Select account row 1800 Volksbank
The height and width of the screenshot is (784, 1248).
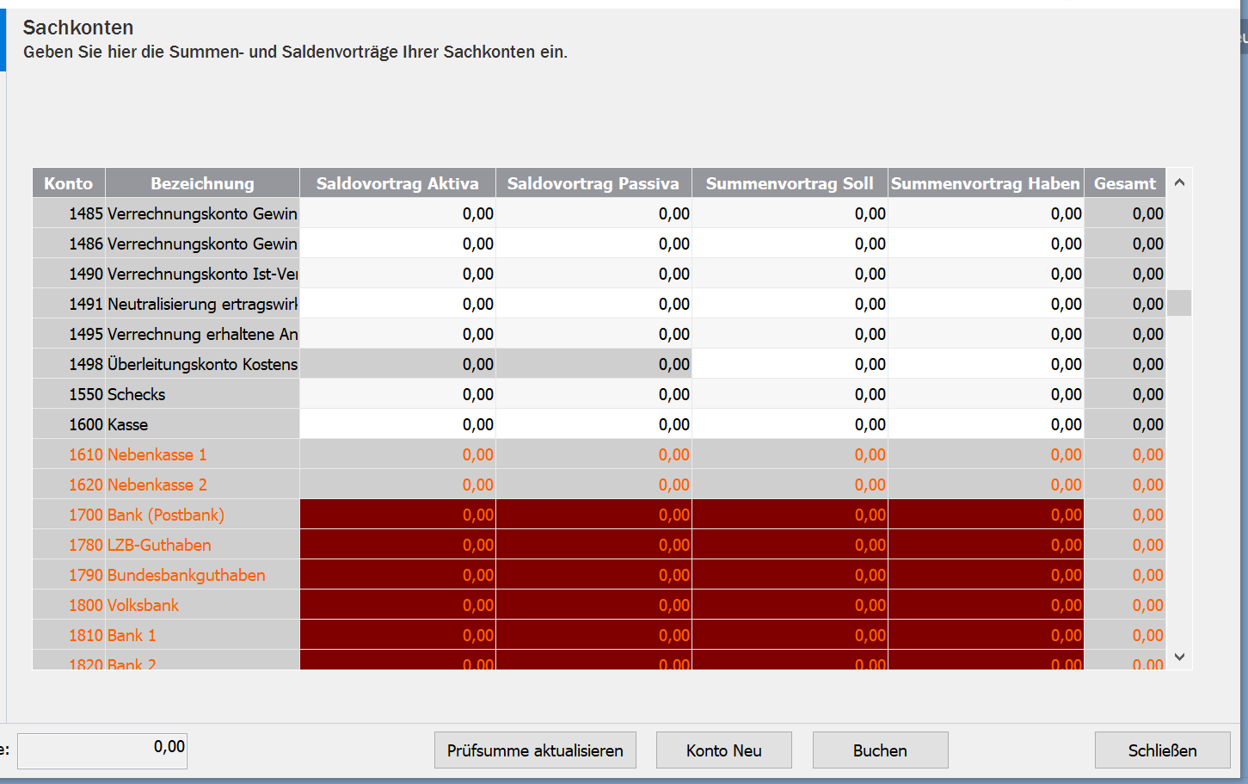599,605
